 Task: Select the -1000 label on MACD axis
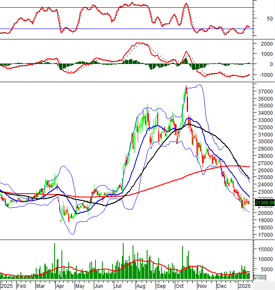click(x=265, y=75)
